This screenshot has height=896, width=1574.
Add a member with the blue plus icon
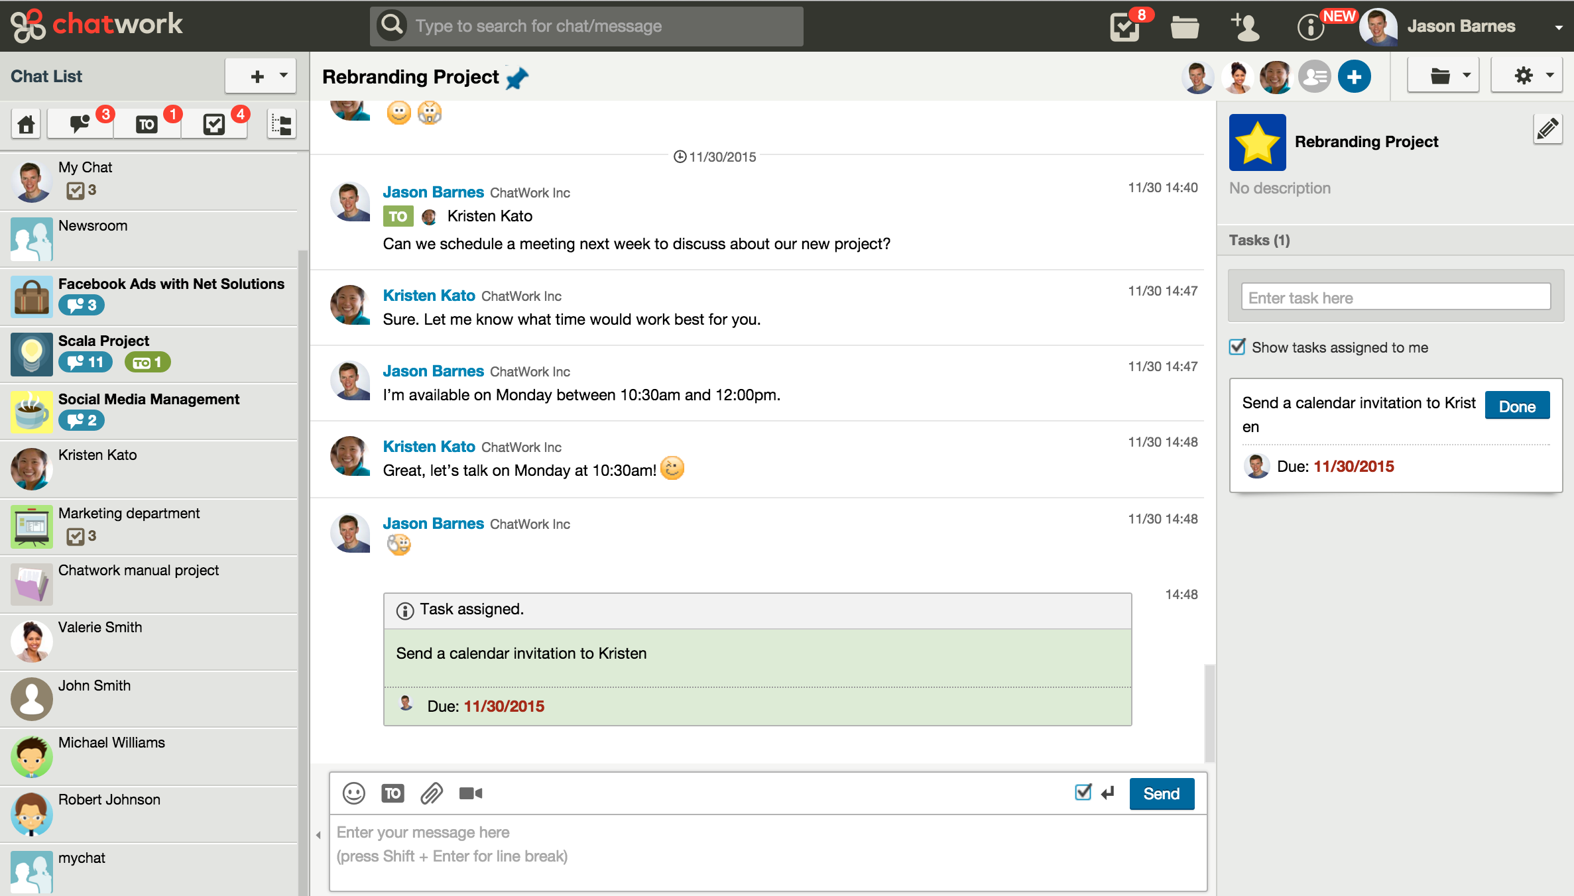[x=1355, y=76]
